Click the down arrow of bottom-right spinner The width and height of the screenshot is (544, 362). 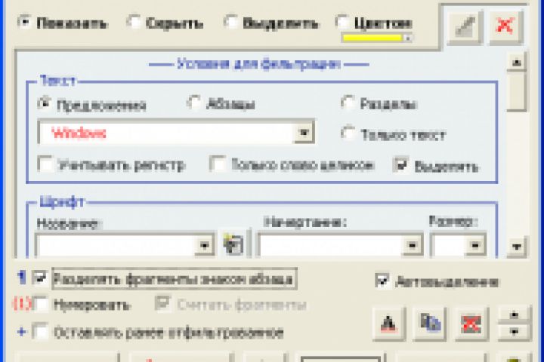(515, 332)
